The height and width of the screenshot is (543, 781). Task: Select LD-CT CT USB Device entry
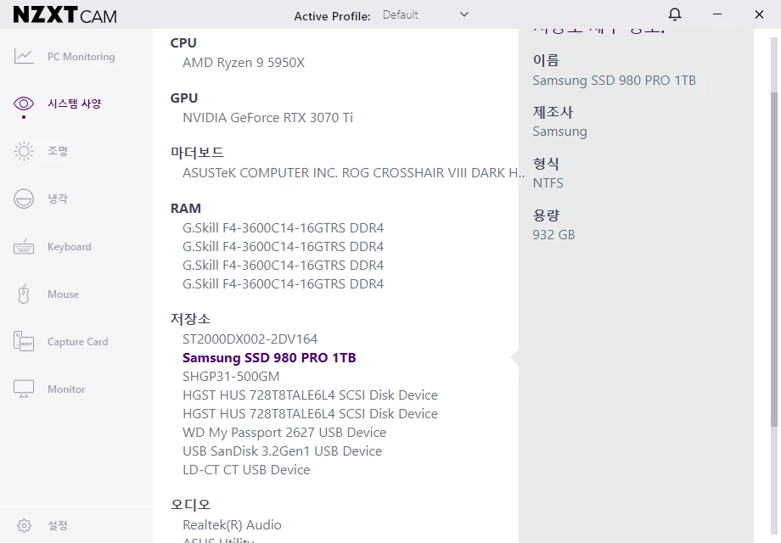click(246, 470)
